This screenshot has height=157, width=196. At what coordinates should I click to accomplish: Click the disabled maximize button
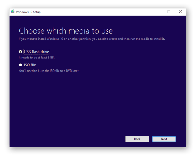coord(169,12)
